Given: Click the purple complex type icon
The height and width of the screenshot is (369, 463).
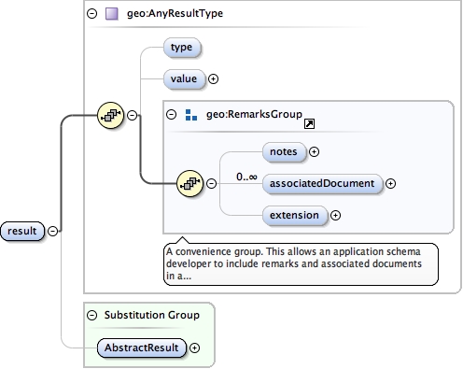Looking at the screenshot, I should [112, 14].
